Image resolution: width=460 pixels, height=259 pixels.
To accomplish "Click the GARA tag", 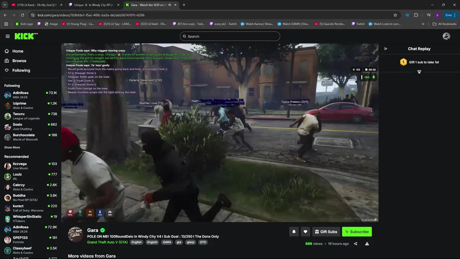I will tap(167, 242).
